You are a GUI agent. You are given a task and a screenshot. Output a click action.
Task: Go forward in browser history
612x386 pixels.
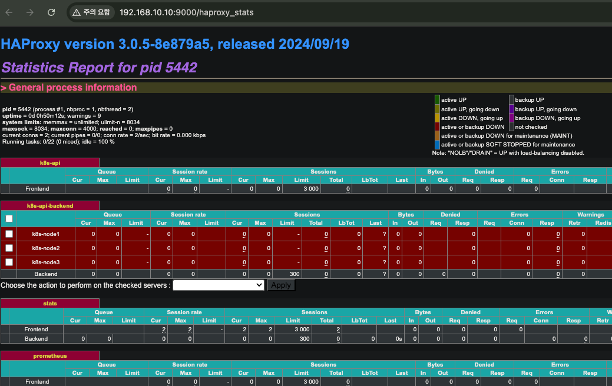(x=30, y=12)
